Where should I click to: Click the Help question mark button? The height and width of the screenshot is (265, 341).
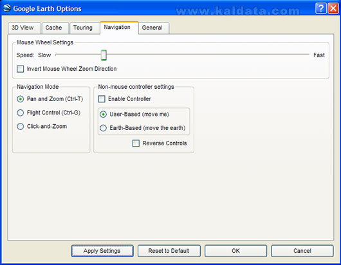coord(320,8)
